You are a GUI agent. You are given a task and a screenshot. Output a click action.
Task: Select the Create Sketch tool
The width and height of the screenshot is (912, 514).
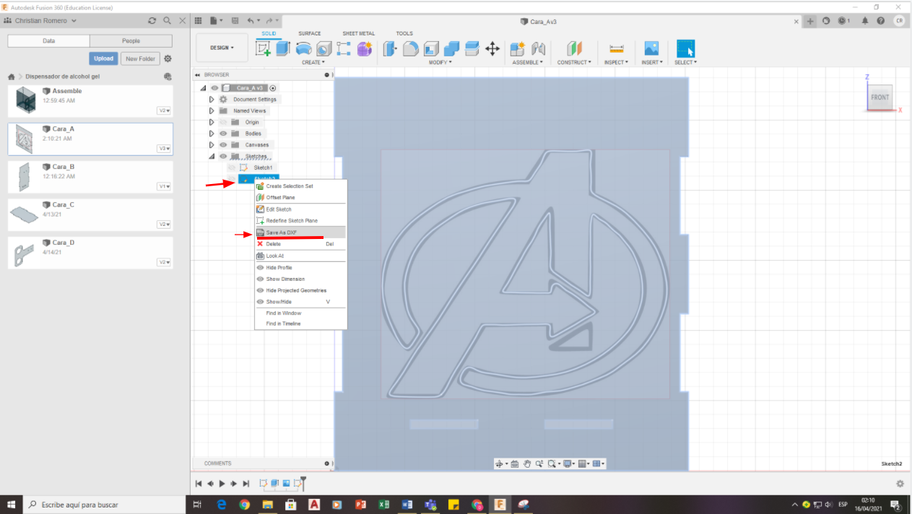264,48
